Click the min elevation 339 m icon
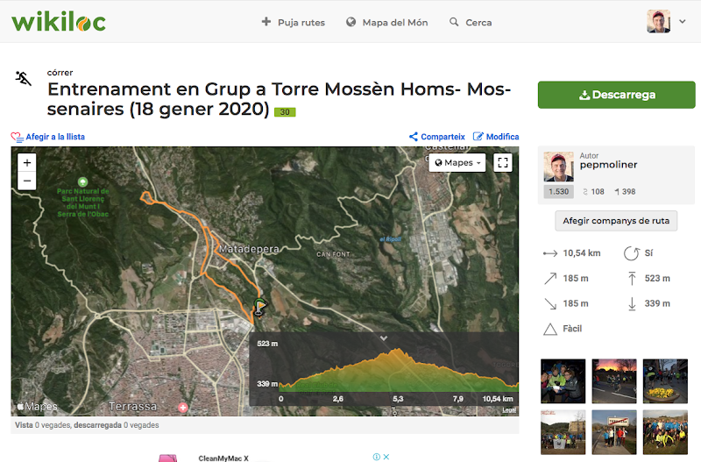This screenshot has height=462, width=701. [632, 303]
